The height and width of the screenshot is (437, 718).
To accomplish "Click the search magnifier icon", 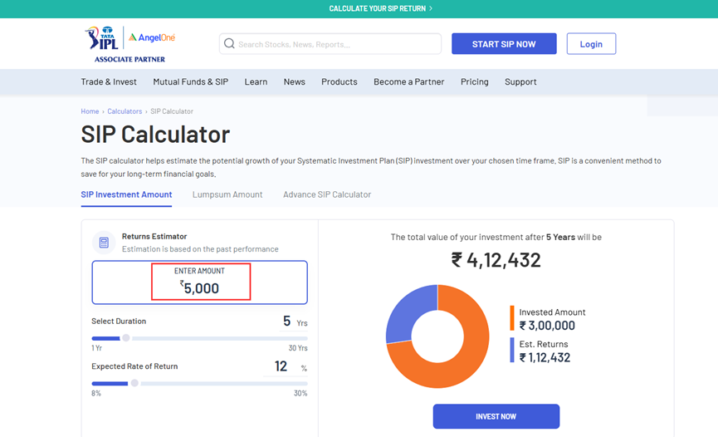I will pyautogui.click(x=229, y=43).
